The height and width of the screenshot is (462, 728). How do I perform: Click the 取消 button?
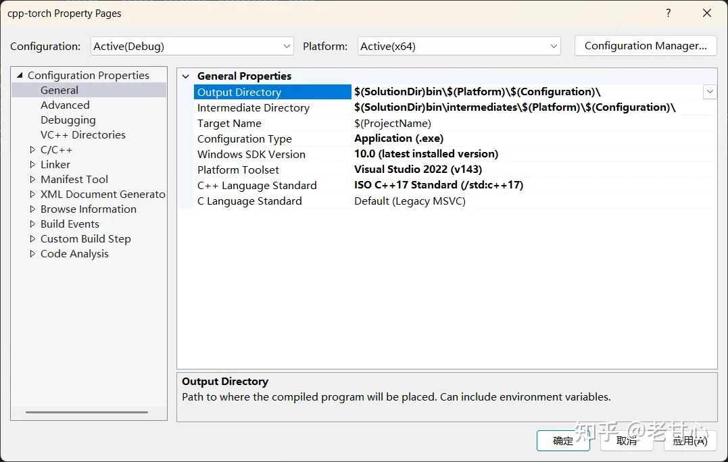coord(626,440)
